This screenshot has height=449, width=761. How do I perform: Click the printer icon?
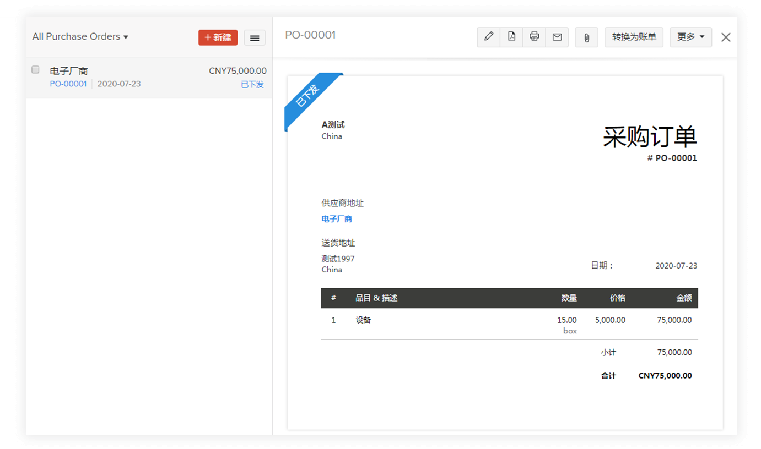coord(534,37)
